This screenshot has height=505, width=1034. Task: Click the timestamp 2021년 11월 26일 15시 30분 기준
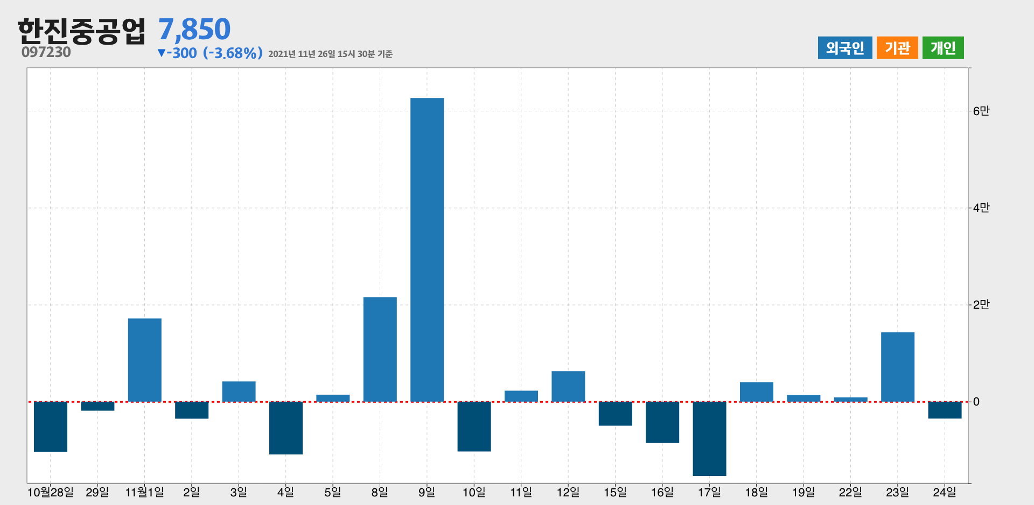330,54
